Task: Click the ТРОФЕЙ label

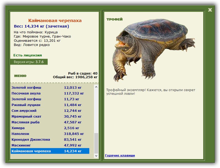Action: point(114,19)
